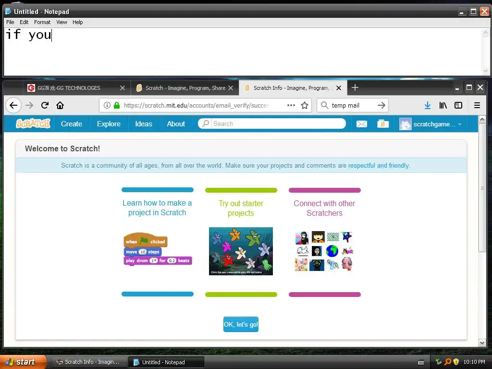Click the Firefox forward arrow button

tap(29, 105)
